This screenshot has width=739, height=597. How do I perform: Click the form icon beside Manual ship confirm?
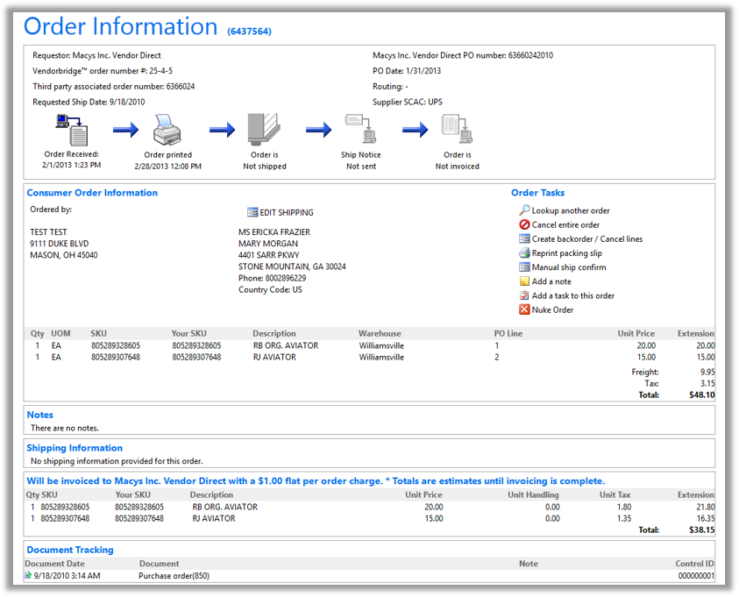tap(524, 267)
